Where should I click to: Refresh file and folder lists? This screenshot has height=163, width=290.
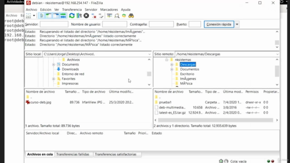(72, 16)
